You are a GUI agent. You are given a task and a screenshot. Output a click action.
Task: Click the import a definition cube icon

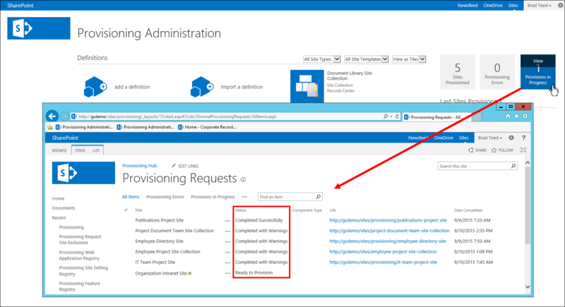pos(201,87)
